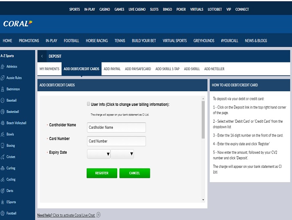Open VIP in top menu
This screenshot has height=220, width=292.
click(229, 9)
